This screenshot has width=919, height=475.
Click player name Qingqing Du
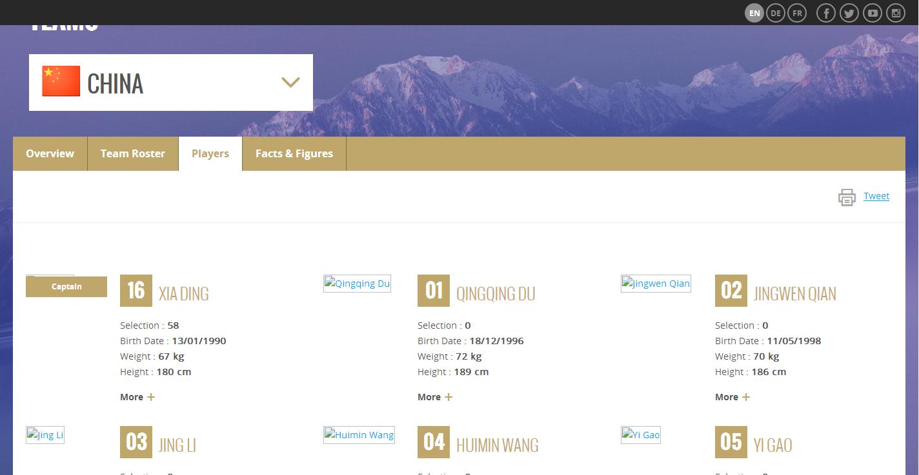pyautogui.click(x=496, y=294)
